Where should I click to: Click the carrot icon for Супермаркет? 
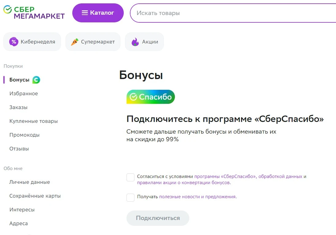[74, 42]
